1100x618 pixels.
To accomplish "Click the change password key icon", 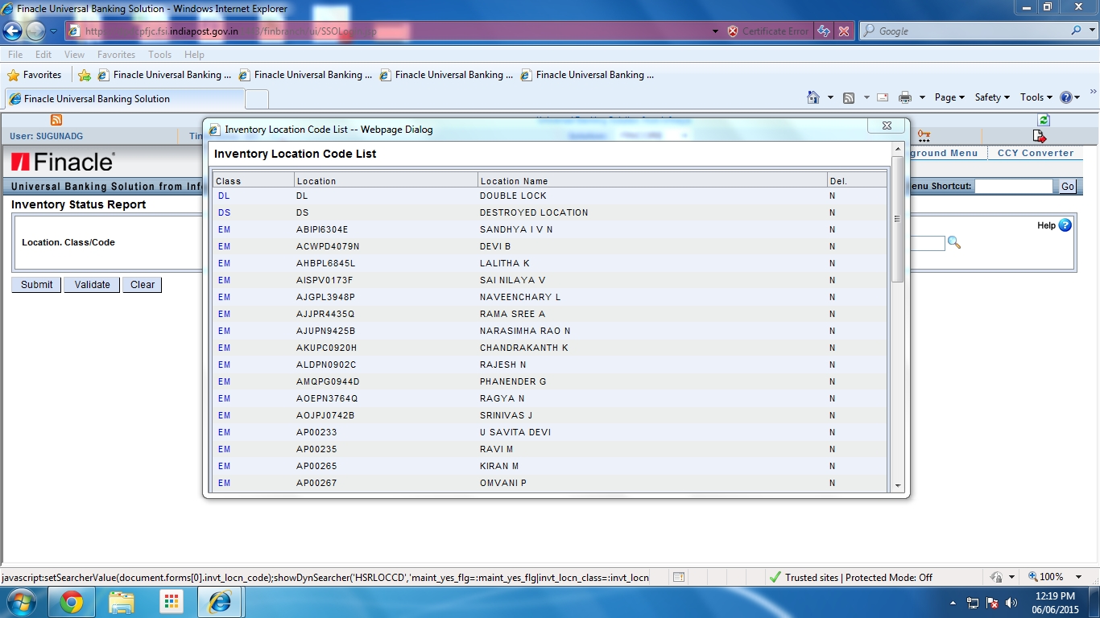I will tap(924, 136).
